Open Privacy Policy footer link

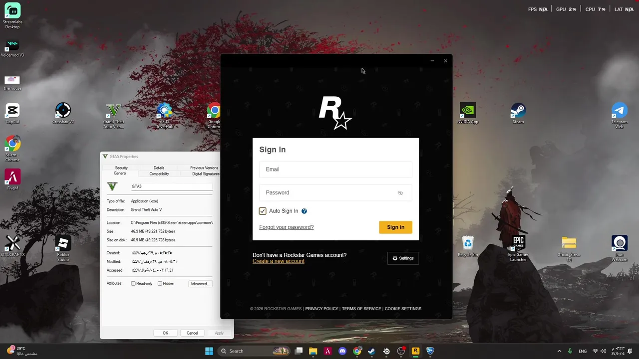pos(321,309)
